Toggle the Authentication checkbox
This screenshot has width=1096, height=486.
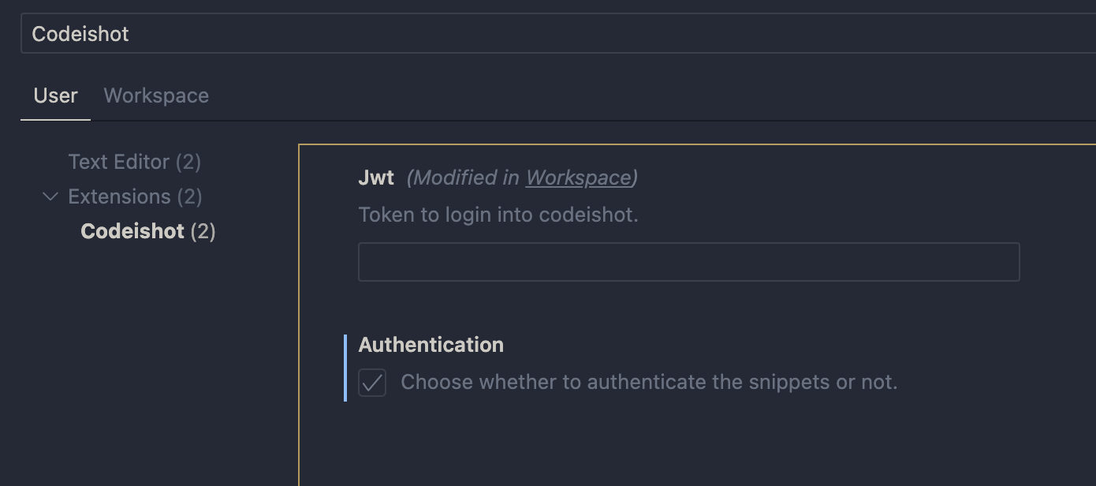372,383
